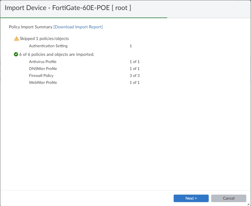Click the 'Policy Import Summary' heading
The height and width of the screenshot is (206, 251).
[x=31, y=27]
